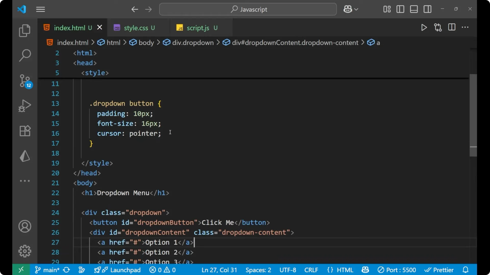
Task: Toggle the primary sidebar visibility
Action: [x=400, y=9]
